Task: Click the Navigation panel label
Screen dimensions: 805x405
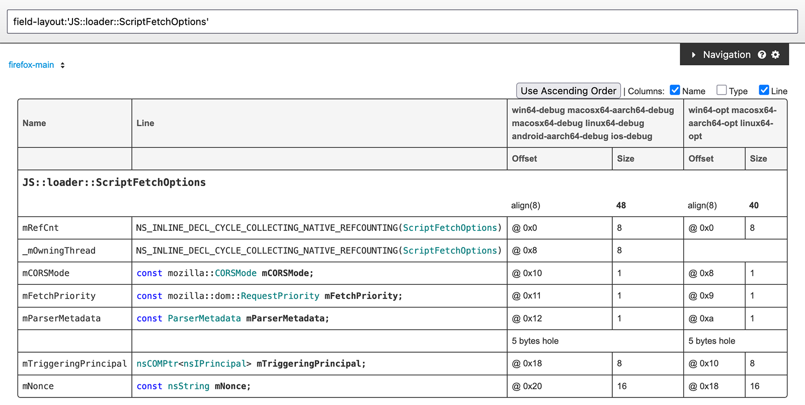Action: click(727, 55)
